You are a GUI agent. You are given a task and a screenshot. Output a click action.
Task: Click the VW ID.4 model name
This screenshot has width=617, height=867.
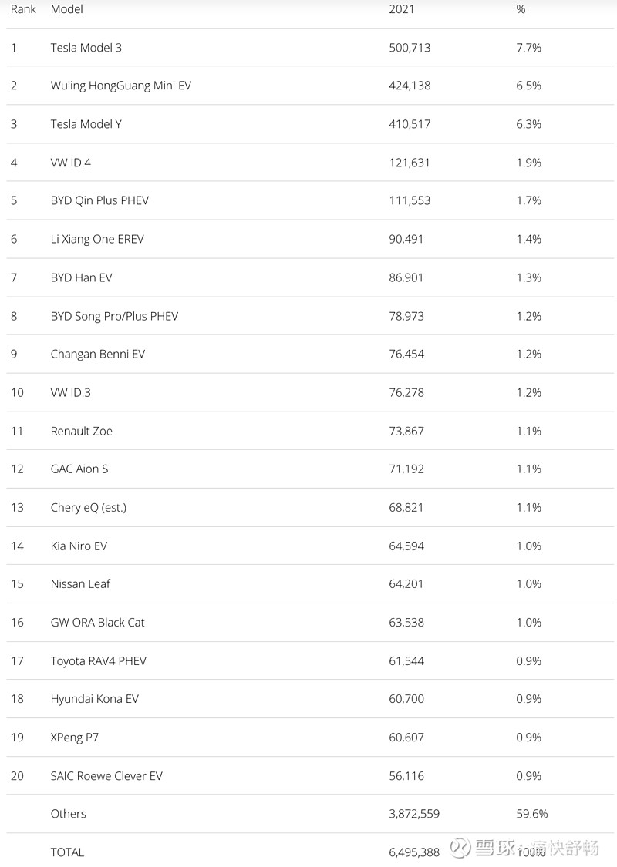tap(70, 163)
